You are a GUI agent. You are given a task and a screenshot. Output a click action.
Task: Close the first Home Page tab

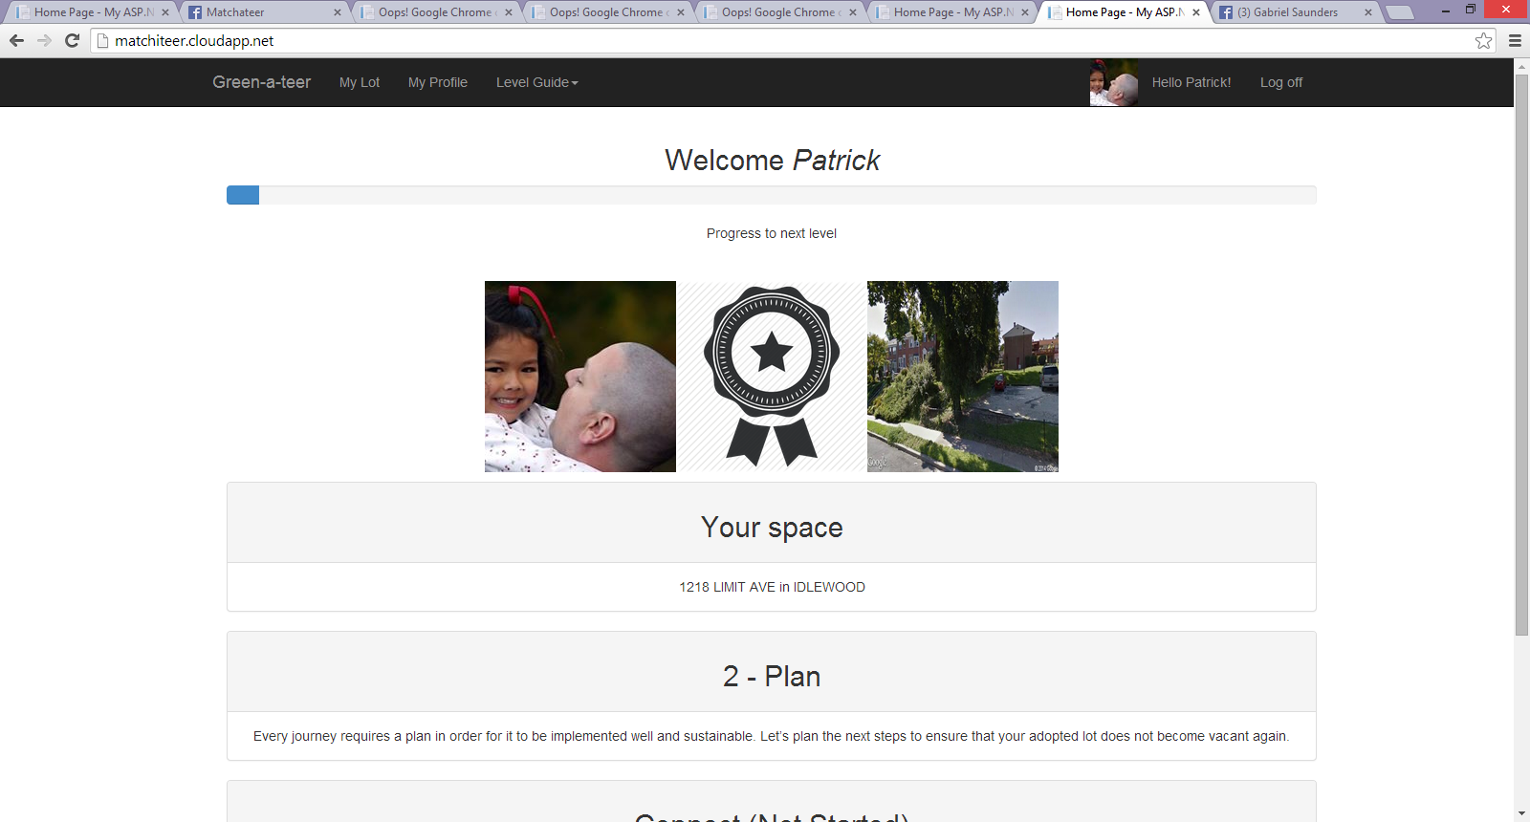pos(165,12)
